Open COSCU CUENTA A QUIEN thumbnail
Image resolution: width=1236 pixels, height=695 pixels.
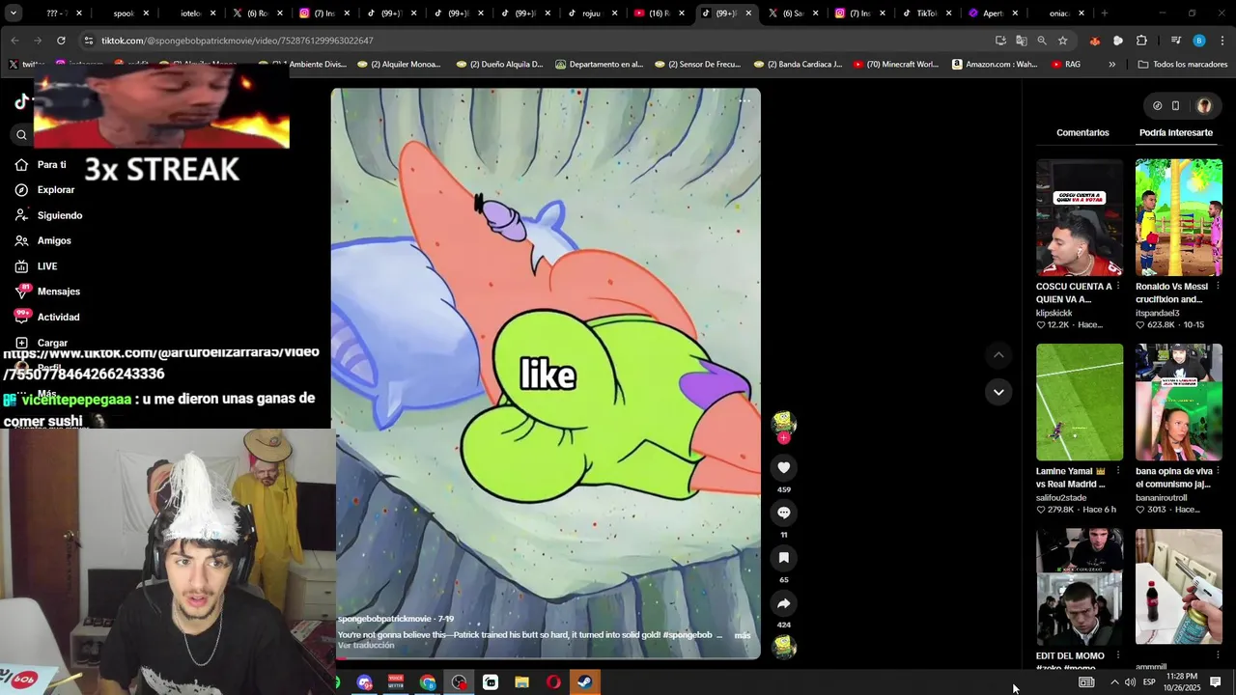coord(1080,217)
